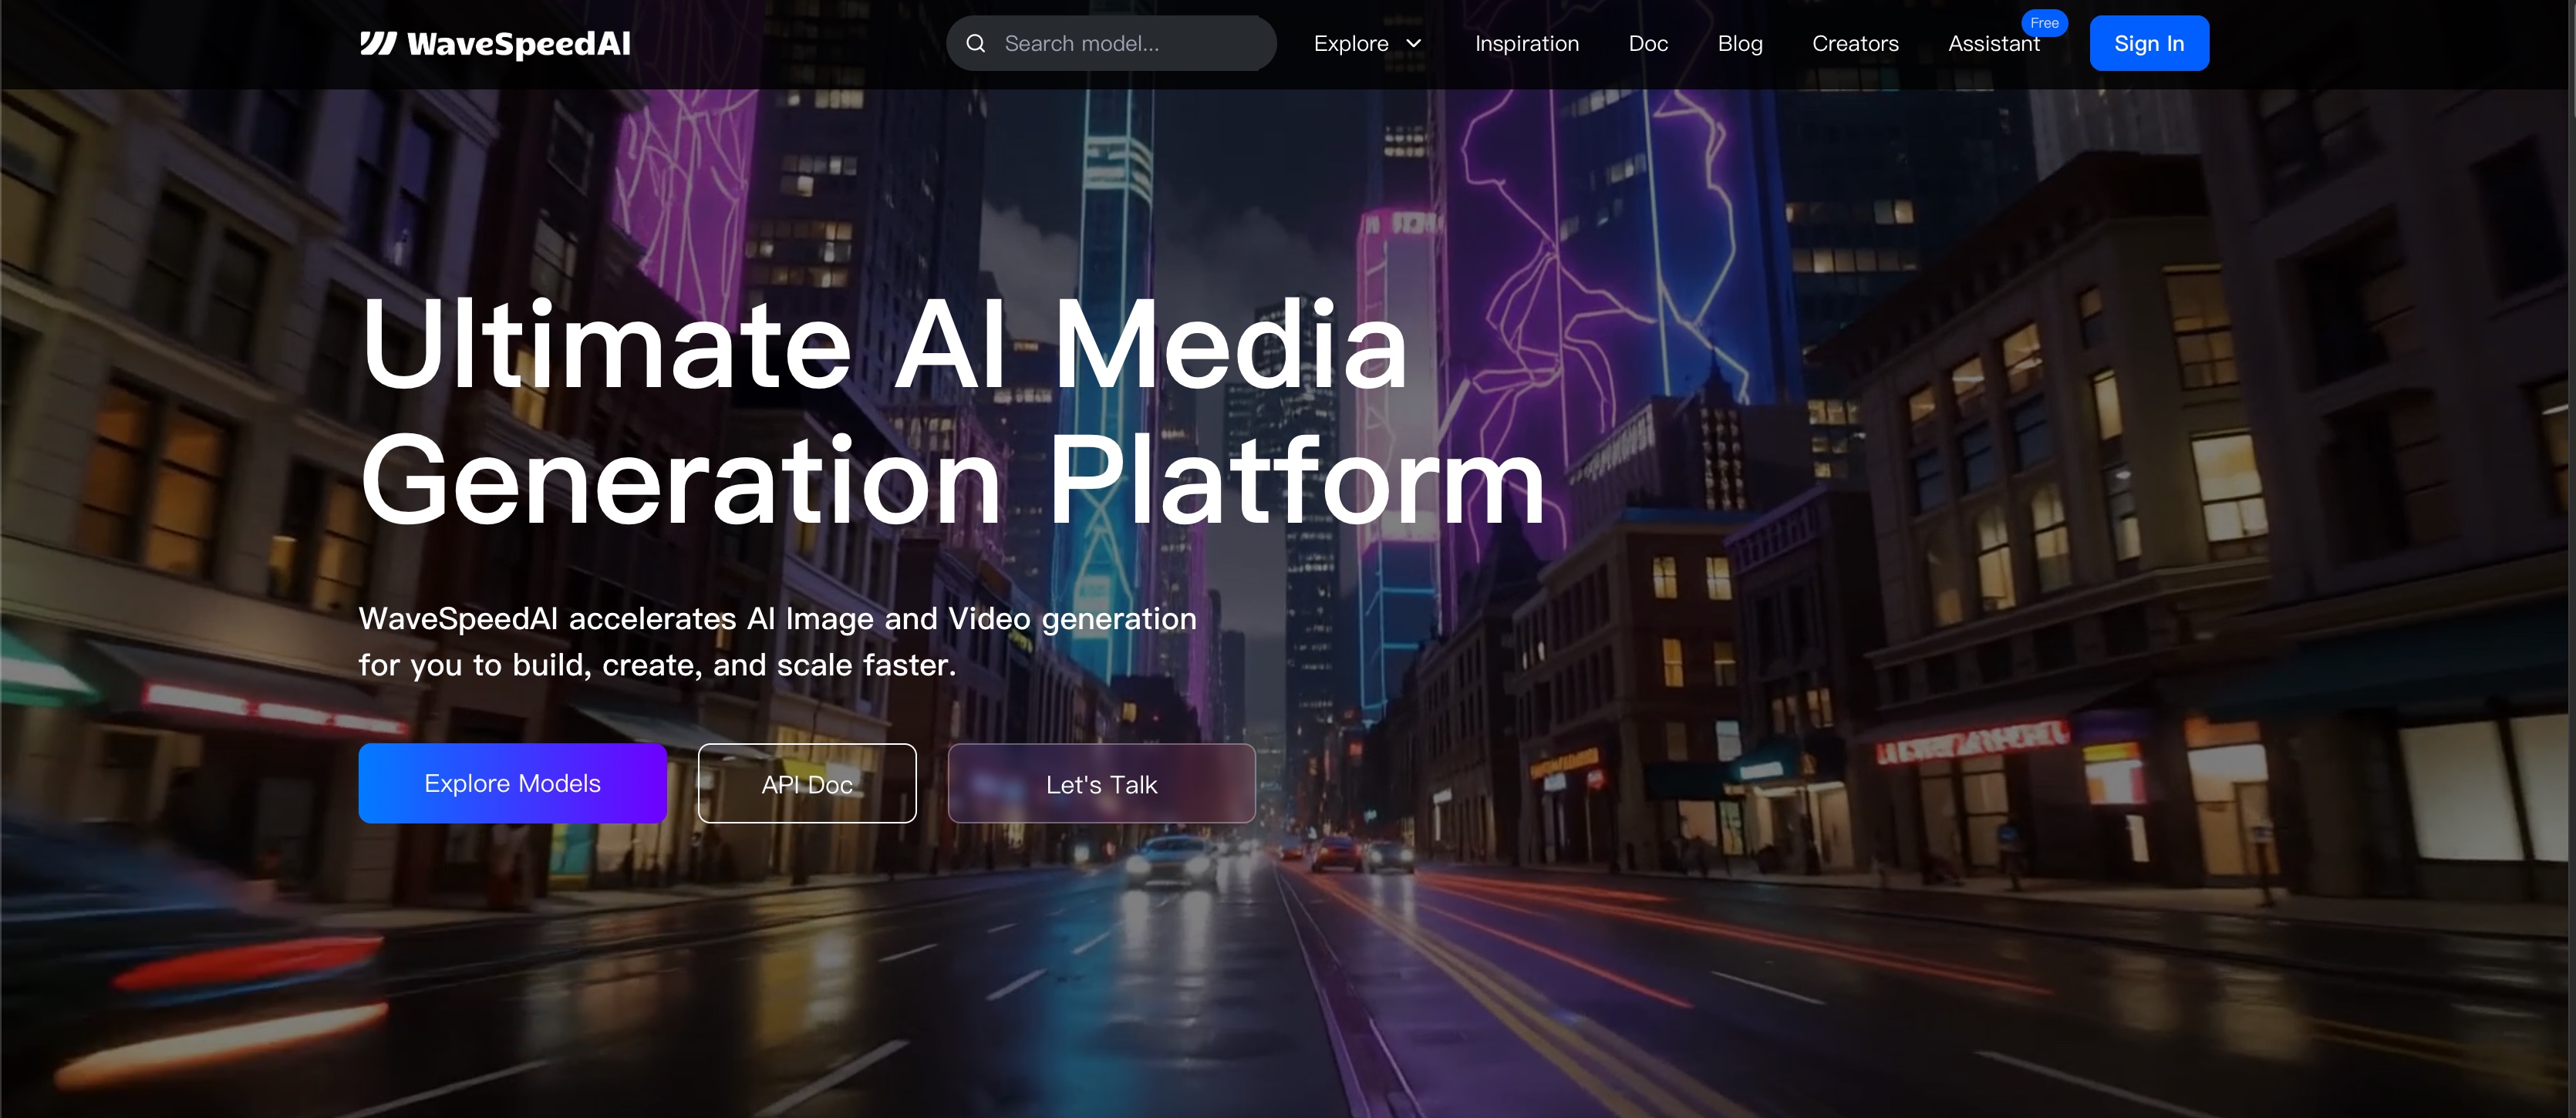Visit the Blog section
Viewport: 2576px width, 1118px height.
1740,44
